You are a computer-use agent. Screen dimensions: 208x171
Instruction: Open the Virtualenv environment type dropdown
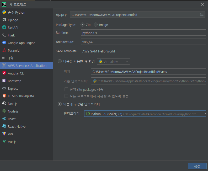pos(113,62)
